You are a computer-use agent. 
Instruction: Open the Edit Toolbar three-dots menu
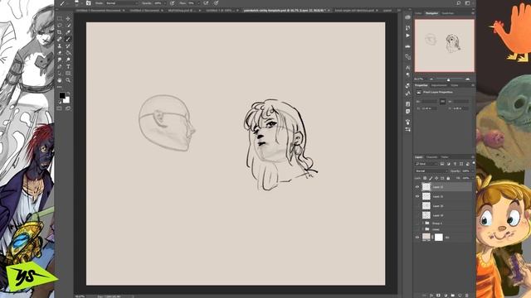60,87
